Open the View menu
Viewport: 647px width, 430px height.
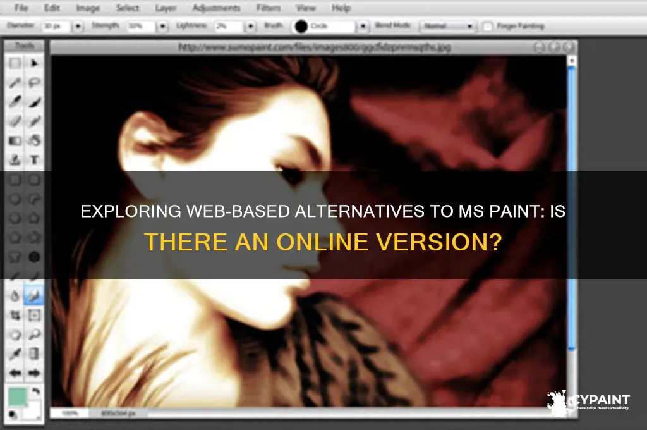[x=306, y=8]
